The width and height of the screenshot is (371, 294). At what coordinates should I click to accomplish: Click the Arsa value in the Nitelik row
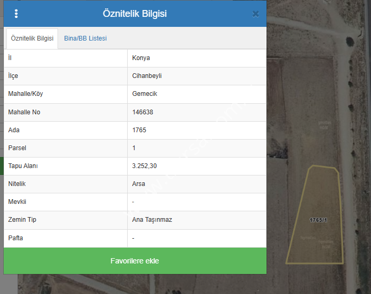(139, 184)
